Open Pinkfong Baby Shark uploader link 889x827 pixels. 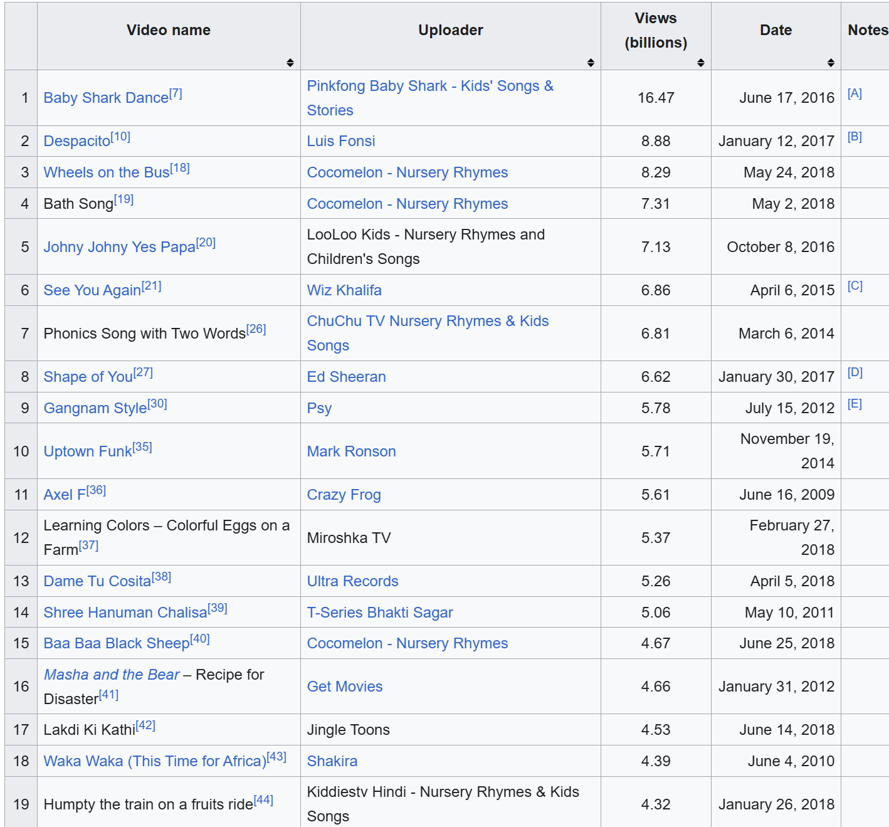click(x=430, y=98)
